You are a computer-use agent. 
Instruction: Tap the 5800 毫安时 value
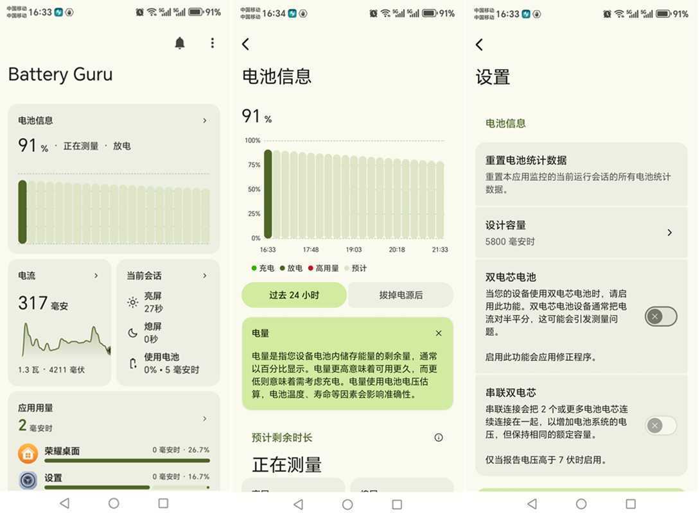510,242
